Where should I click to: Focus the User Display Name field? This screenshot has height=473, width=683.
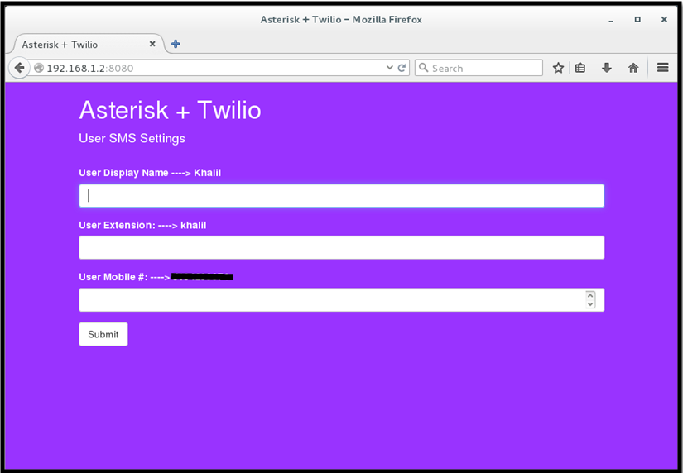pos(341,195)
